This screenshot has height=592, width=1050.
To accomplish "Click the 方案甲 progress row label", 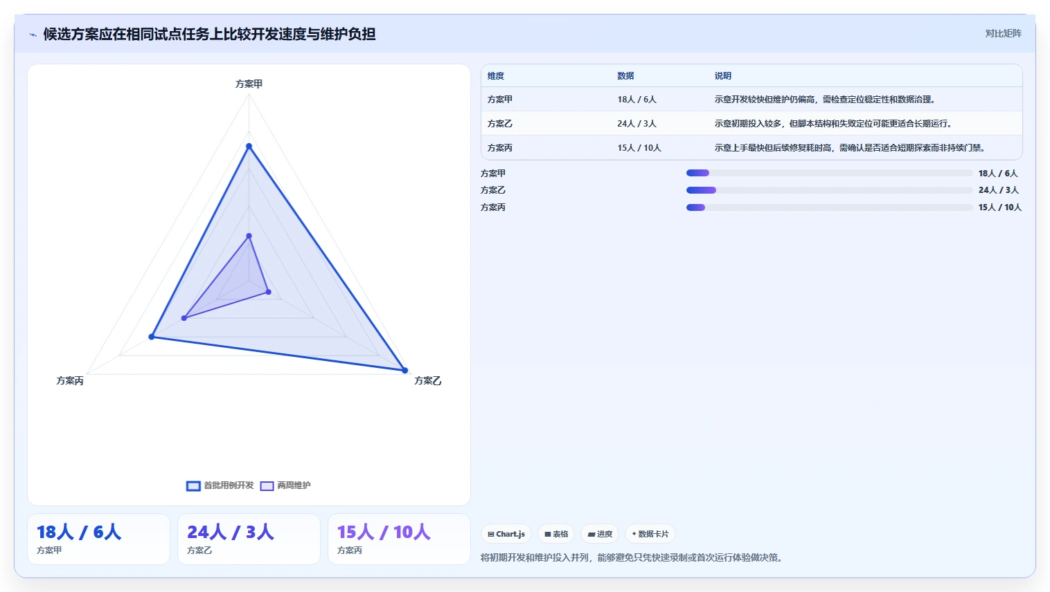I will [493, 174].
